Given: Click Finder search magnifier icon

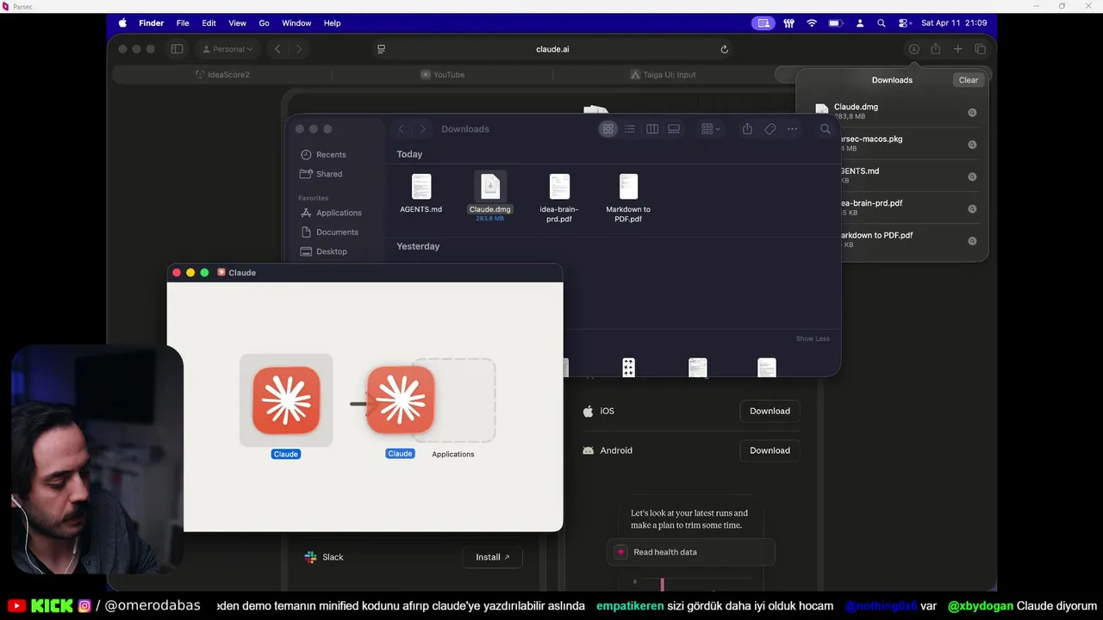Looking at the screenshot, I should pyautogui.click(x=826, y=129).
